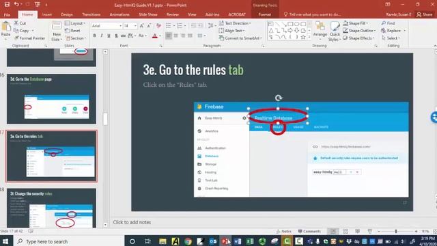Clear all formatting icon
The image size is (437, 246).
point(158,26)
